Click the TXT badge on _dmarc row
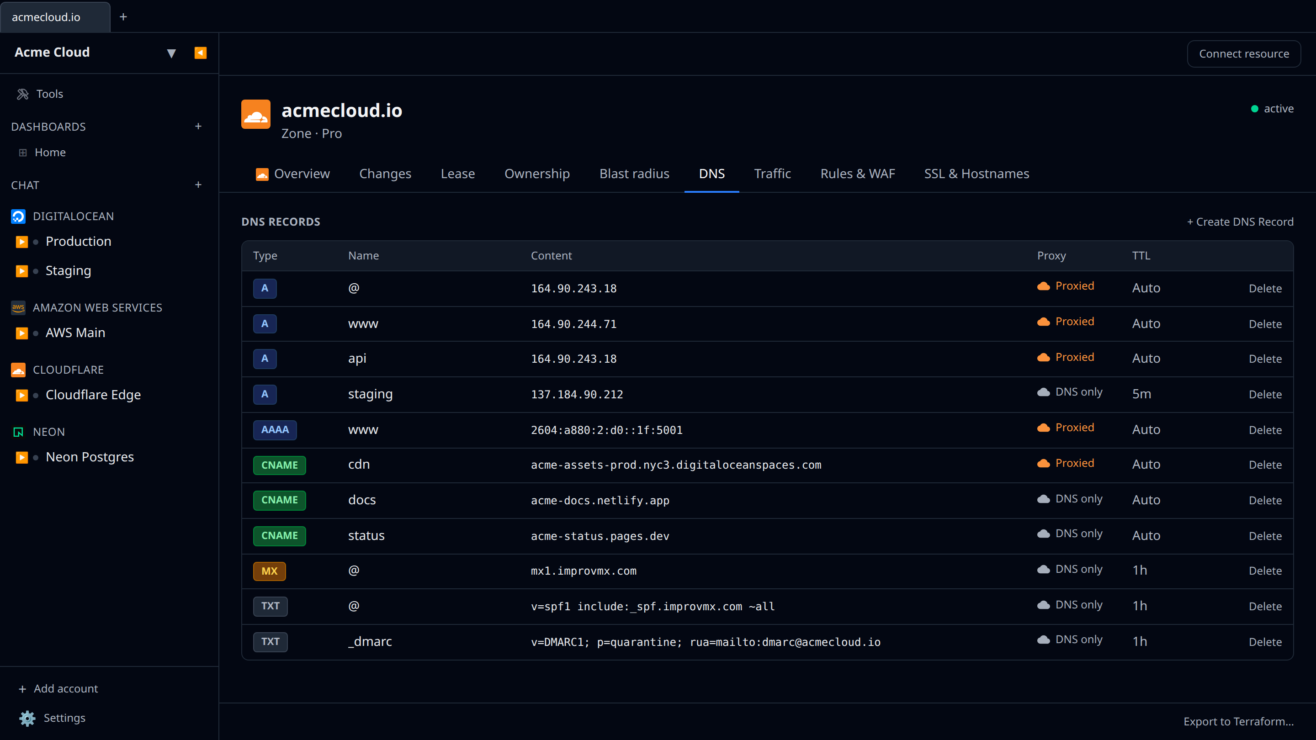The height and width of the screenshot is (740, 1316). click(270, 642)
